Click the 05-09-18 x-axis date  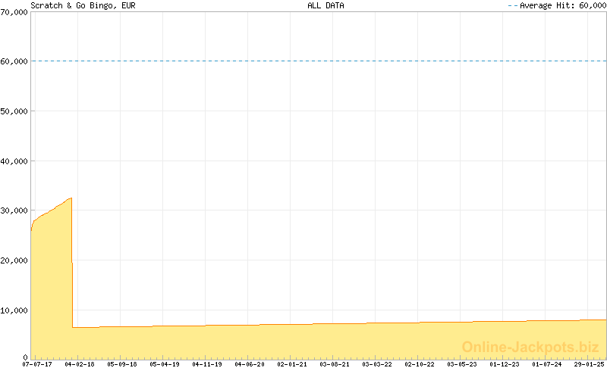(x=122, y=364)
